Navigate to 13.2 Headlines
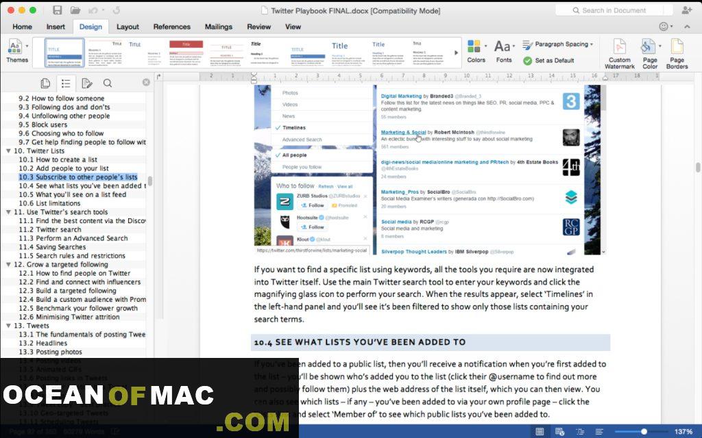Viewport: 702px width, 438px height. click(43, 343)
